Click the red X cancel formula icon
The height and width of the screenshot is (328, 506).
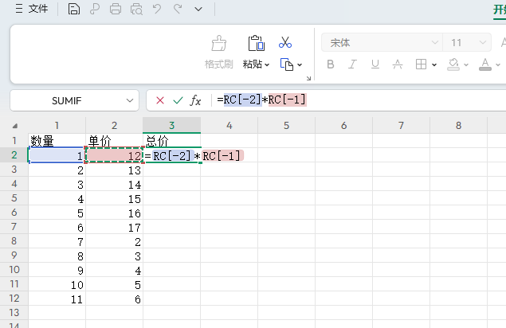[160, 100]
